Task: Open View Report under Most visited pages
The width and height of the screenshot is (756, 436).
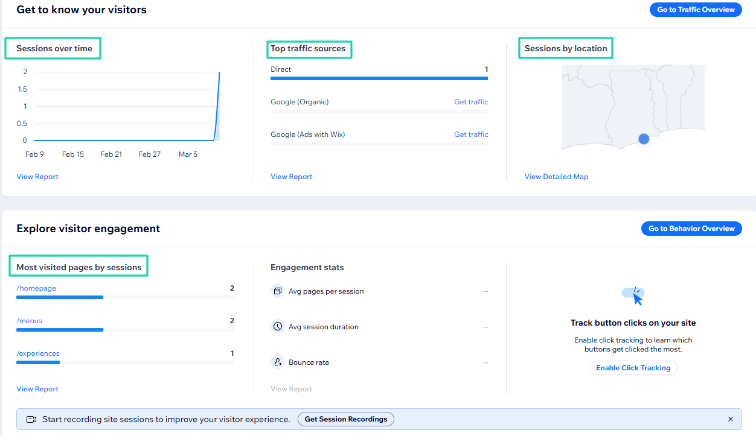Action: (37, 389)
